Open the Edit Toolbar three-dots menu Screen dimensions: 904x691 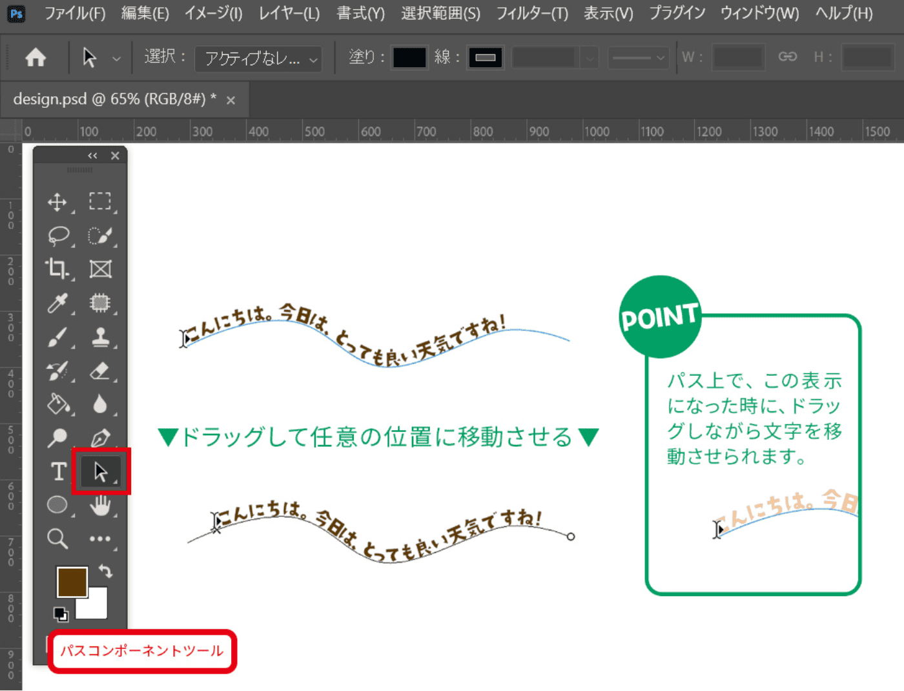point(100,539)
